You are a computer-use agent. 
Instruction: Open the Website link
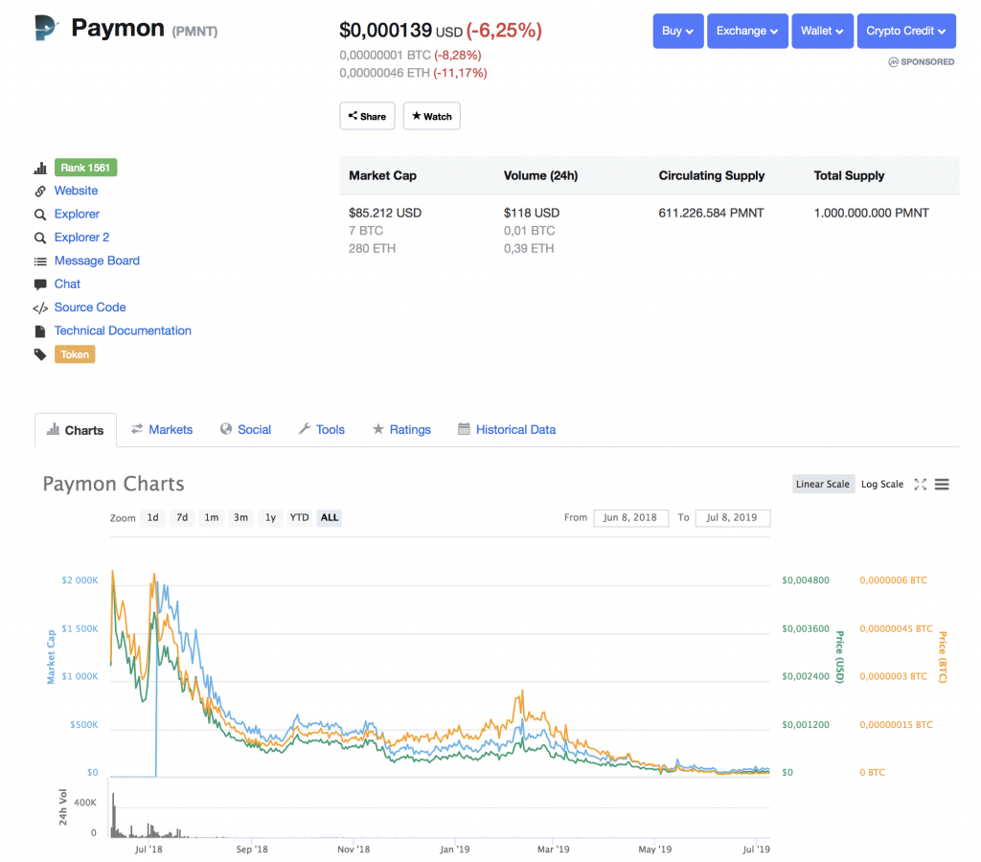click(76, 191)
